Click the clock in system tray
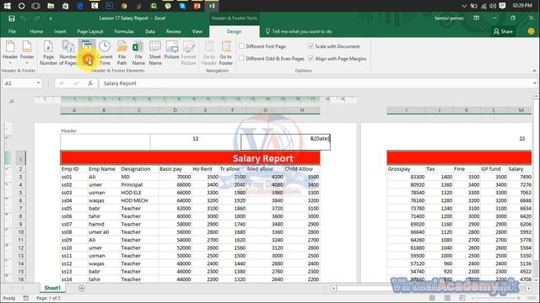Screen dimensions: 540x303 pos(522,6)
